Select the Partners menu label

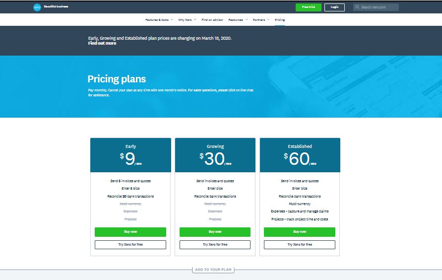pyautogui.click(x=259, y=20)
